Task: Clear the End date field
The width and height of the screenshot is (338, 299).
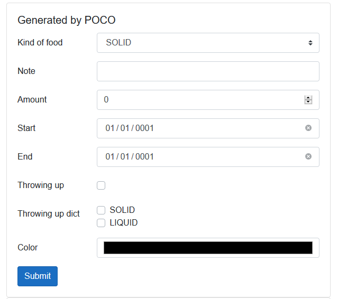Action: click(x=308, y=156)
